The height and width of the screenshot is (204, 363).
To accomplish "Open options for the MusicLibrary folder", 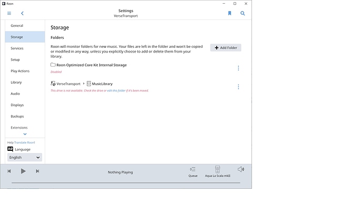I will tap(238, 87).
